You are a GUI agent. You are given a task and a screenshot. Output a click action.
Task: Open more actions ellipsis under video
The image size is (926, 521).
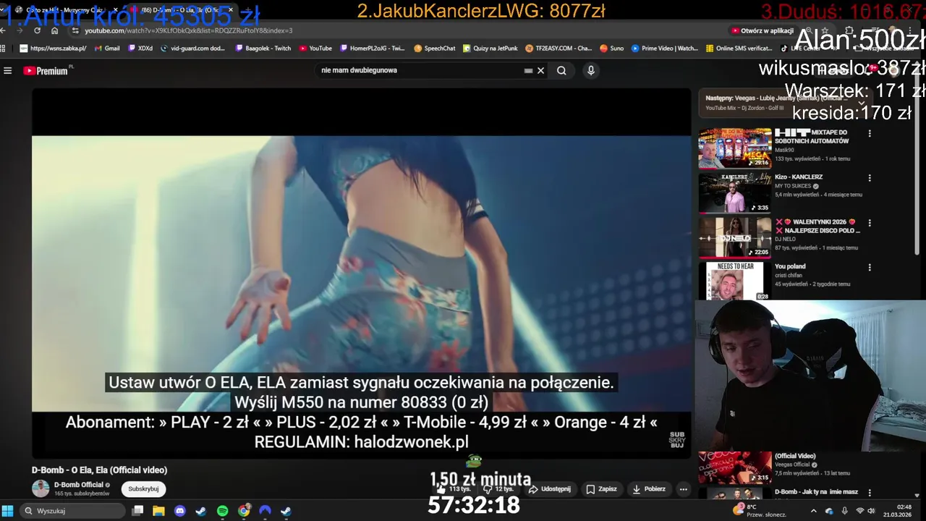(683, 489)
